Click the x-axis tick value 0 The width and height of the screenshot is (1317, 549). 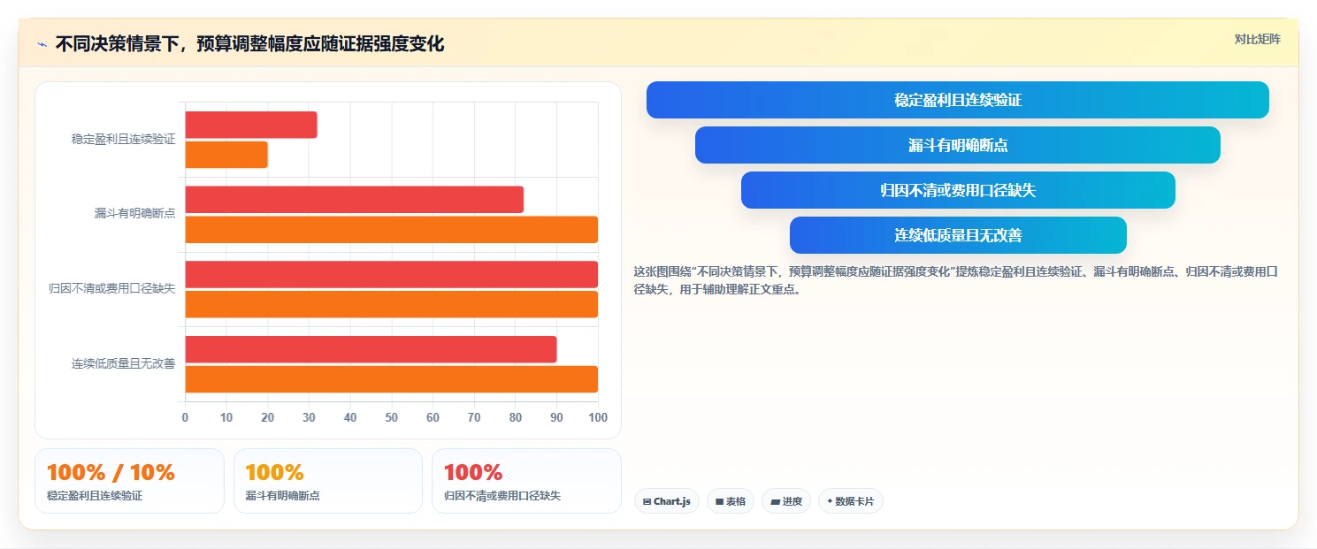coord(185,417)
